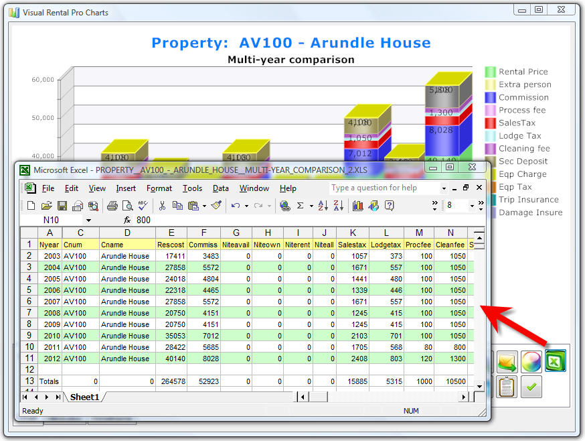Click the vertical scrollbar down arrow in Excel
The width and height of the screenshot is (585, 441).
point(479,387)
